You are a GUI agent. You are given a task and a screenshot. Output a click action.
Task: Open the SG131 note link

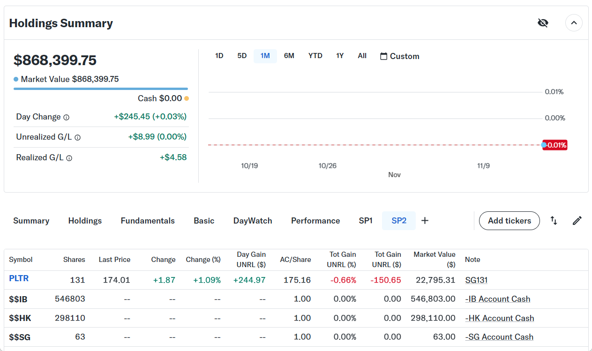[476, 280]
